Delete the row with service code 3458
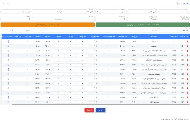This screenshot has height=126, width=190. point(187,60)
